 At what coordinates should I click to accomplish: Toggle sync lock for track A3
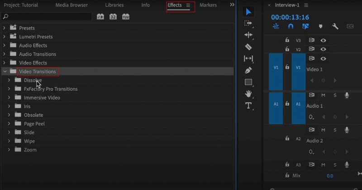[311, 164]
